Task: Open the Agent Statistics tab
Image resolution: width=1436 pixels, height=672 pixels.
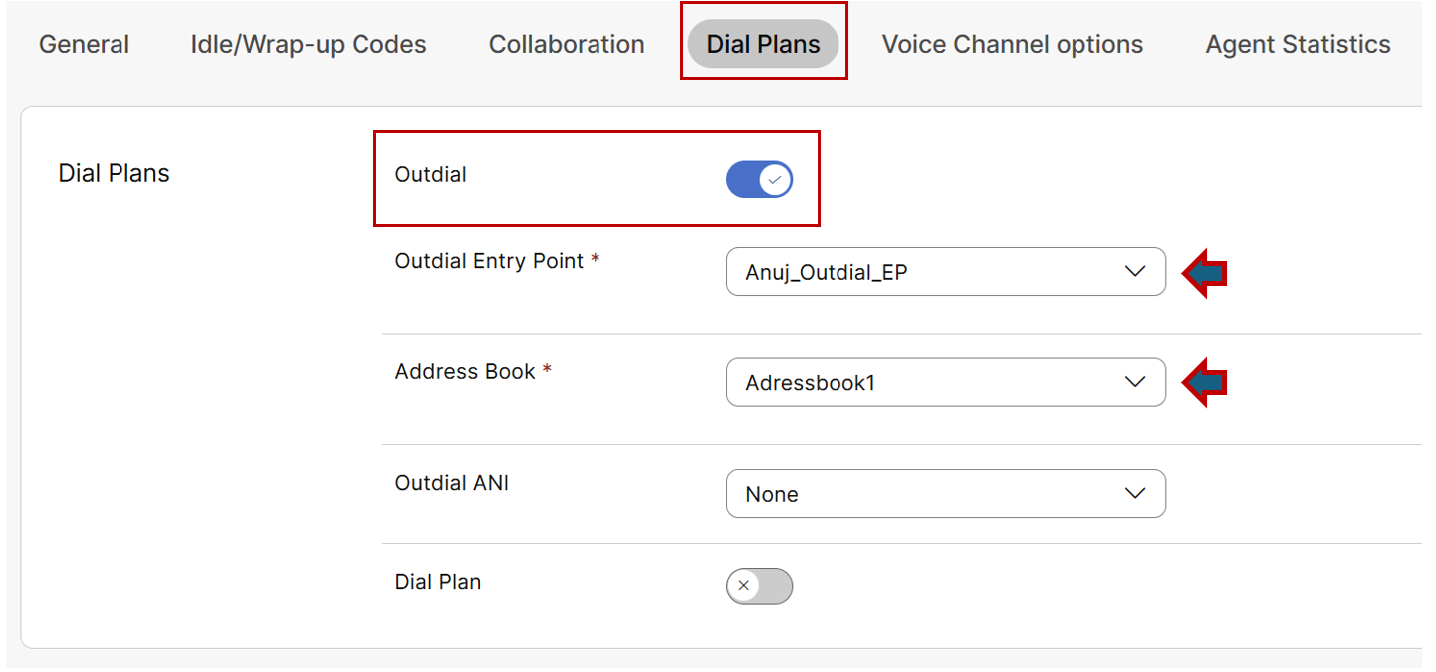Action: 1298,45
